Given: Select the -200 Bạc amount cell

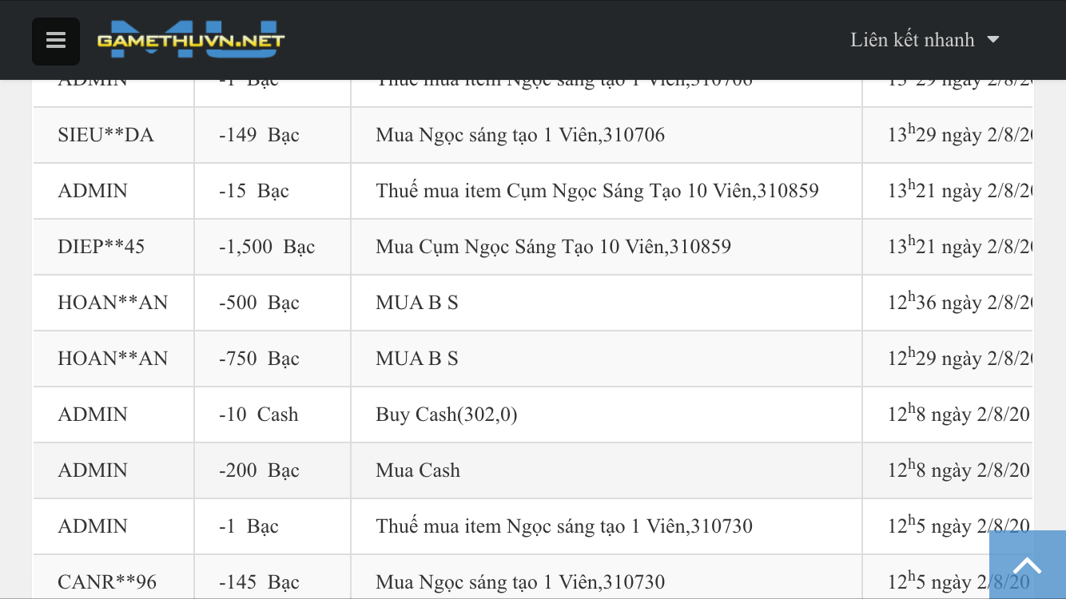Looking at the screenshot, I should tap(259, 470).
